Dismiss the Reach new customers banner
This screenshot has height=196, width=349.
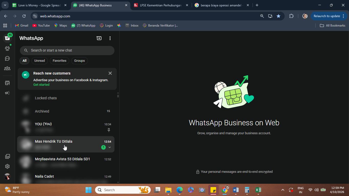coord(110,73)
